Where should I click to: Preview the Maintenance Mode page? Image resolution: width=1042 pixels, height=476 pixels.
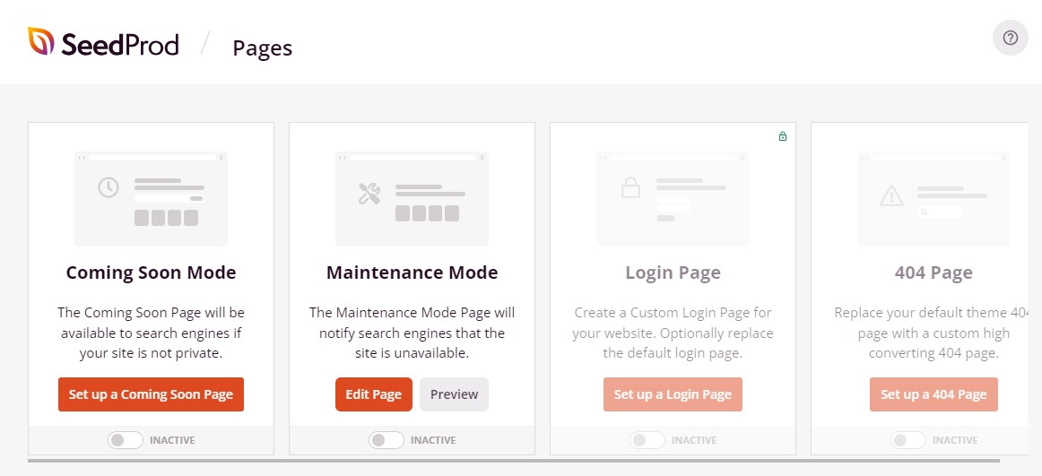[454, 394]
